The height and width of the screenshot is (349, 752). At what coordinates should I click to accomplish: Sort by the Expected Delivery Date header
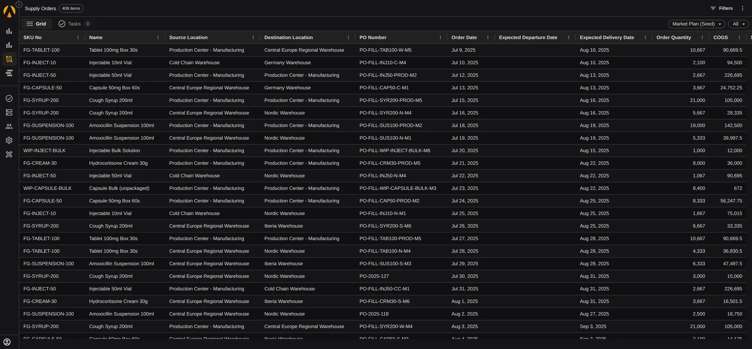(x=607, y=38)
